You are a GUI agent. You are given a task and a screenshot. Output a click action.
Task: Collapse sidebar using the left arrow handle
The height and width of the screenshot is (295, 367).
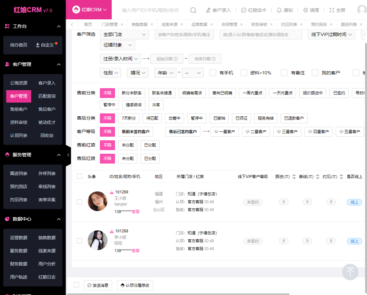pos(68,155)
